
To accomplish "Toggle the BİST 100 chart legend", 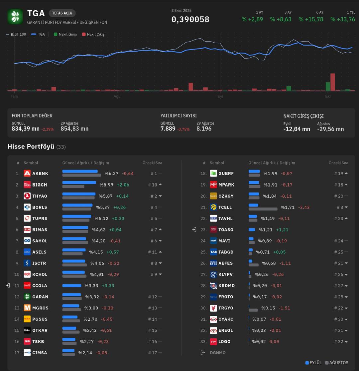I will tap(16, 34).
